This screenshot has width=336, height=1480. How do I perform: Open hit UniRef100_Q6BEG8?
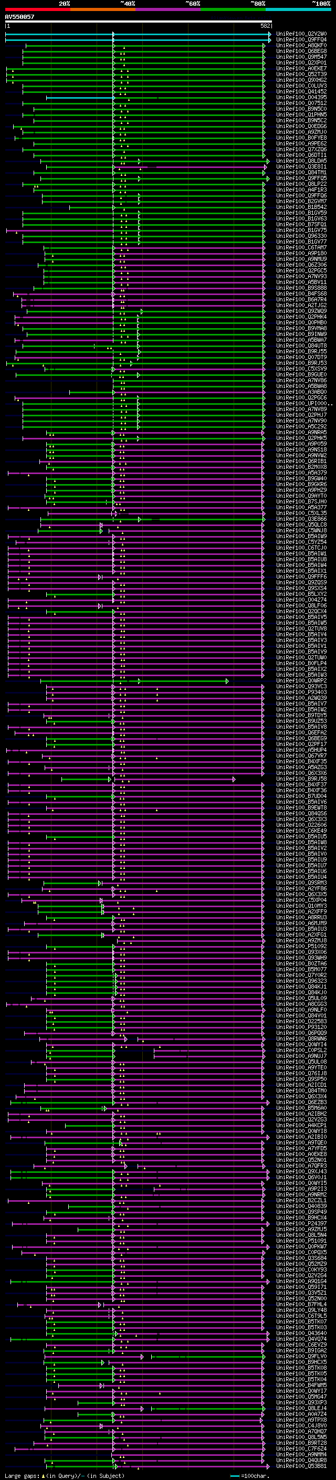[x=301, y=51]
